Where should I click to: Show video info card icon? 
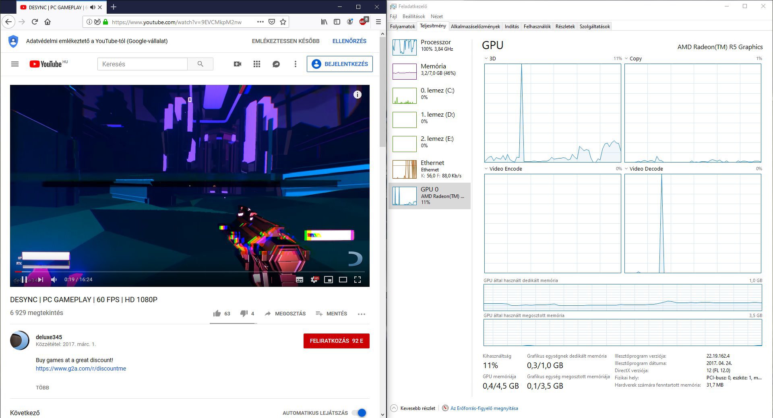tap(358, 95)
